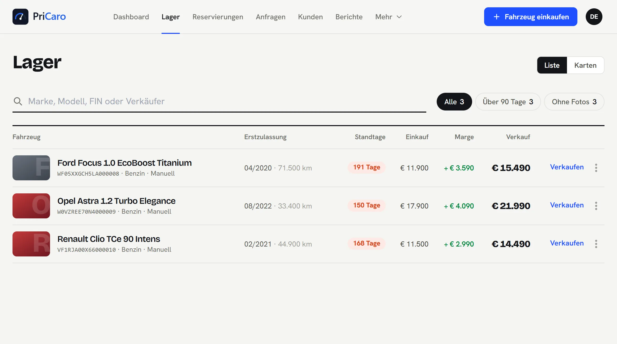The height and width of the screenshot is (344, 617).
Task: Filter by Ohne Fotos
Action: tap(574, 102)
